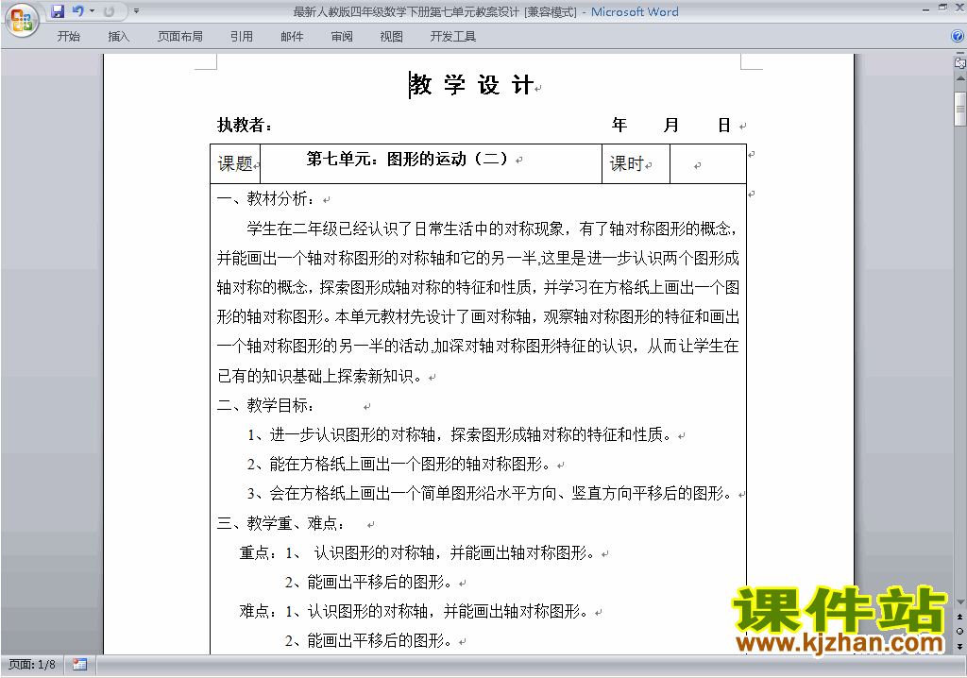This screenshot has height=678, width=967.
Task: Open the Select Browse Object round button
Action: pyautogui.click(x=959, y=631)
